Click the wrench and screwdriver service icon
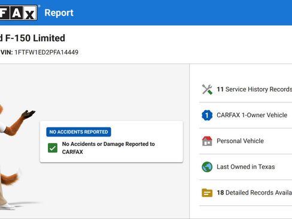The height and width of the screenshot is (219, 292). [207, 89]
